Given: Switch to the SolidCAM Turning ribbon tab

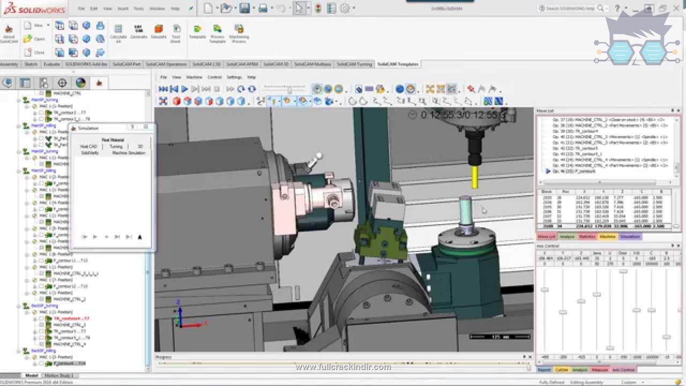Looking at the screenshot, I should tap(354, 64).
